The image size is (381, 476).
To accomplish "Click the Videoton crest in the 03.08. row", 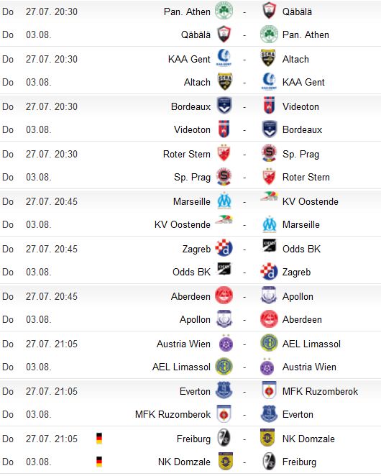I will [x=224, y=129].
